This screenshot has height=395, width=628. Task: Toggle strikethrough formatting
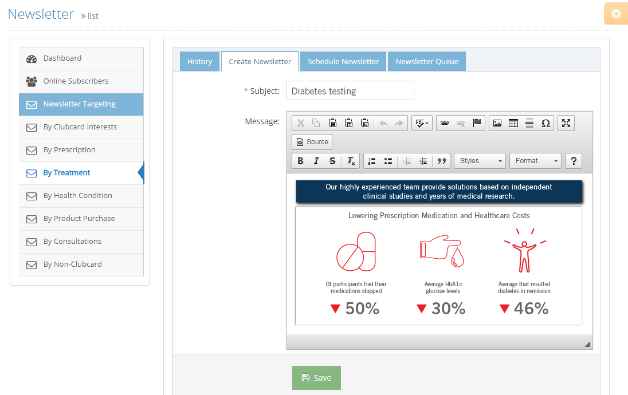(332, 161)
